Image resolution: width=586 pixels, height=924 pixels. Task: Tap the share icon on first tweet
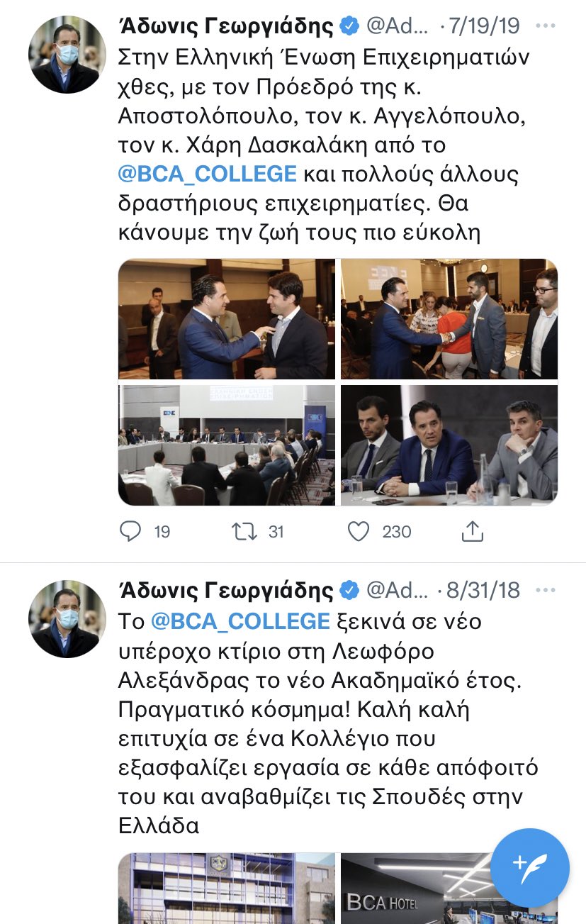pos(473,530)
